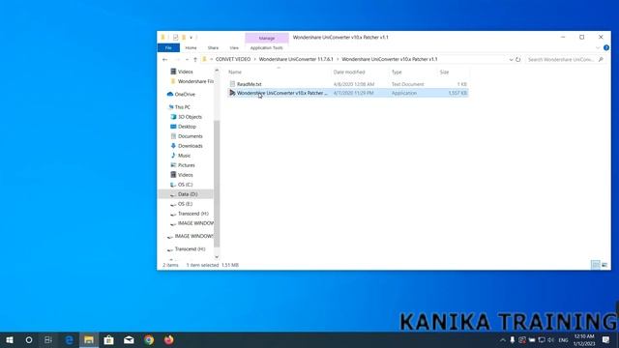Open Wondershare Fil folder in navigation pane
The image size is (619, 348).
coord(195,81)
